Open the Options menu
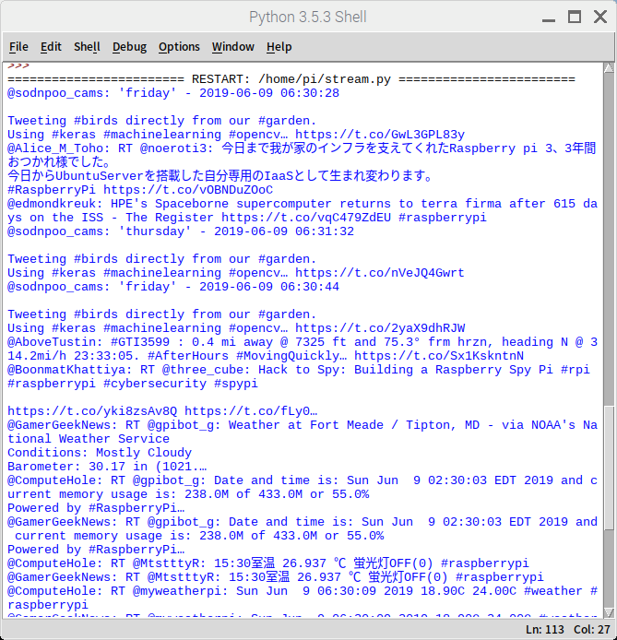617x640 pixels. pyautogui.click(x=179, y=47)
